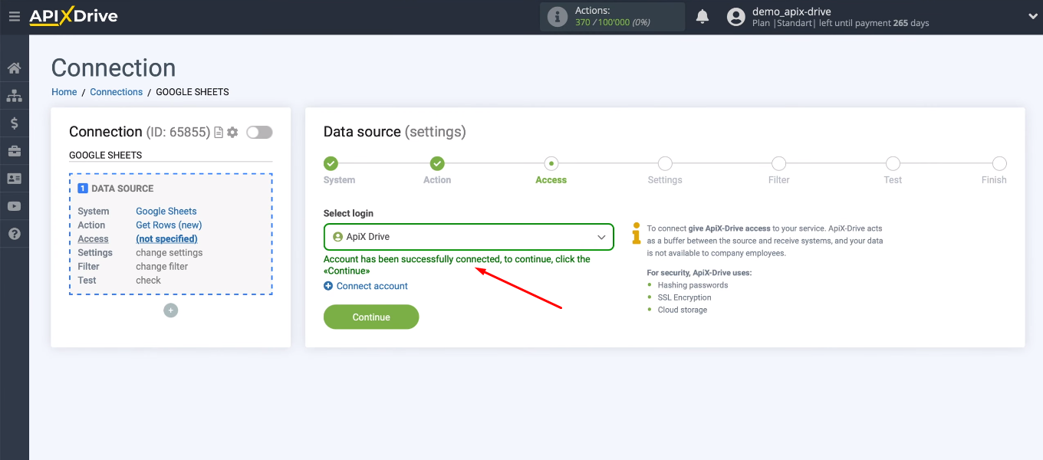
Task: Open the Home breadcrumb link
Action: coord(64,91)
